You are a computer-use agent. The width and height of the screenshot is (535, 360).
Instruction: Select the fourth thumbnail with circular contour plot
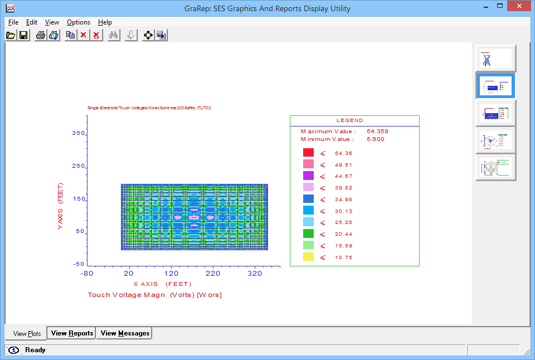[x=495, y=140]
